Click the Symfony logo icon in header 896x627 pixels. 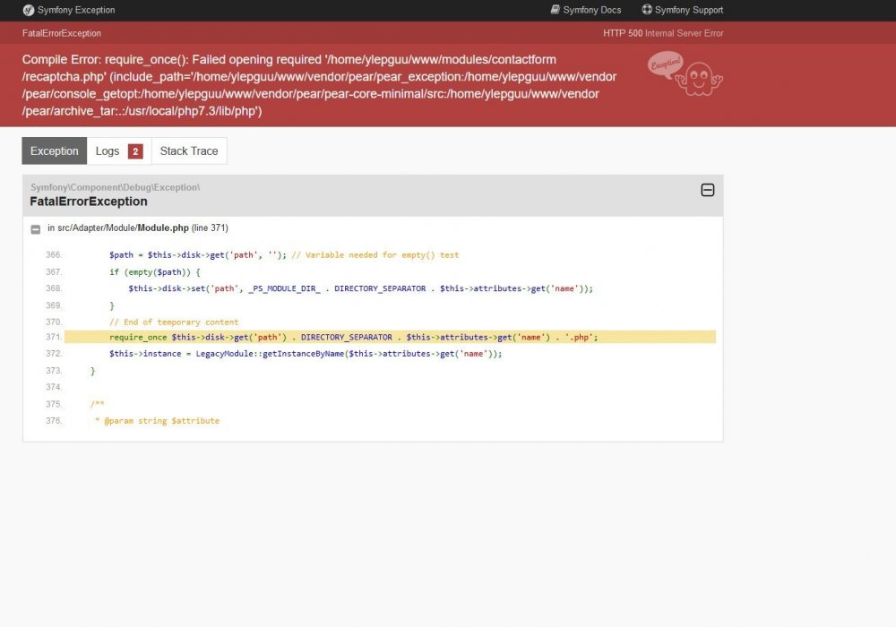pyautogui.click(x=29, y=10)
